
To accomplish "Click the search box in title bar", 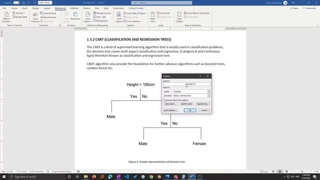I will pyautogui.click(x=161, y=2).
